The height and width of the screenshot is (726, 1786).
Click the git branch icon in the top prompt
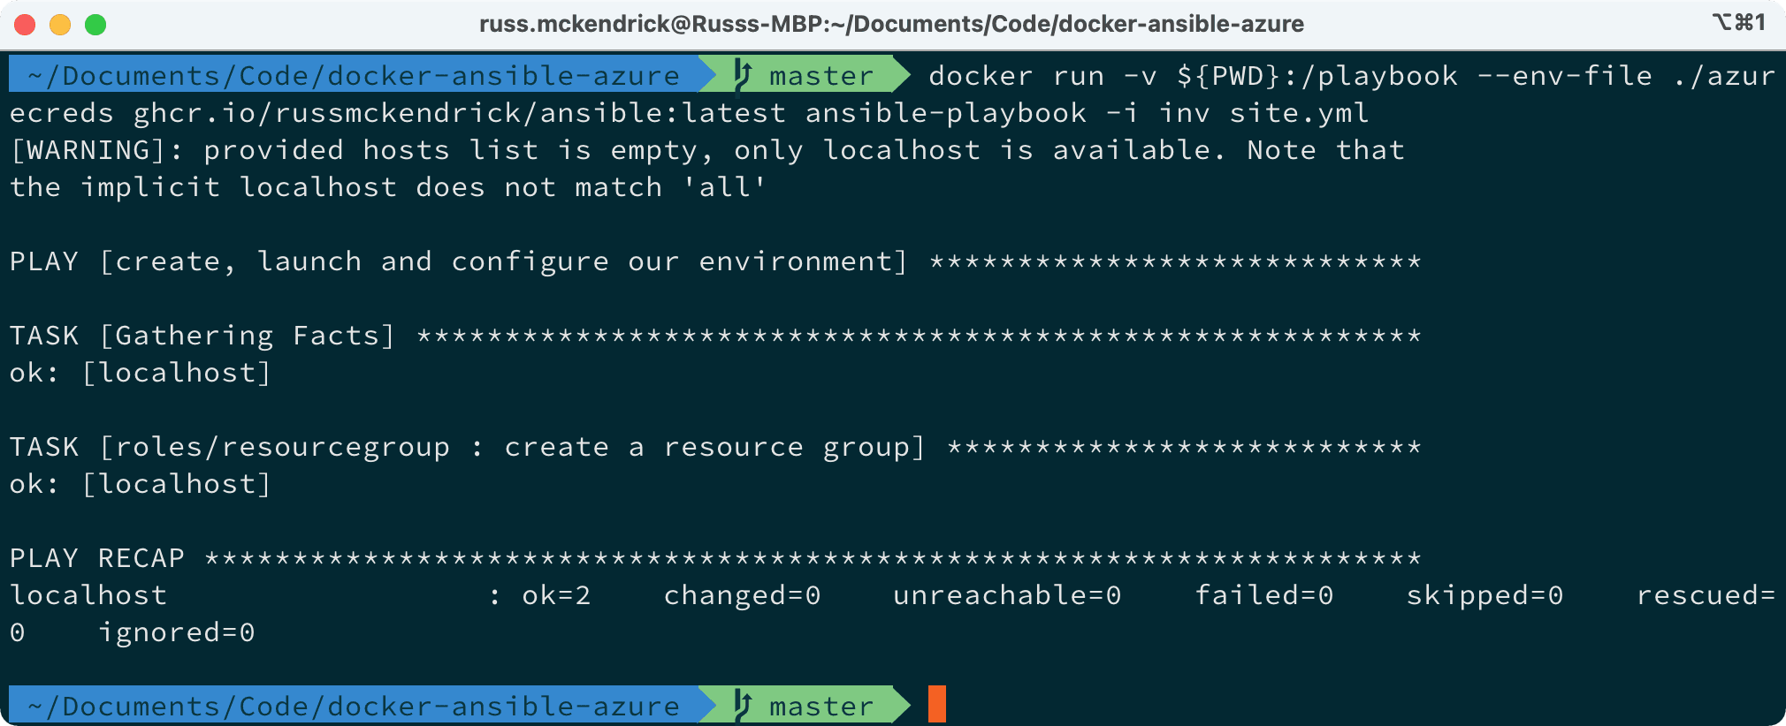click(743, 76)
